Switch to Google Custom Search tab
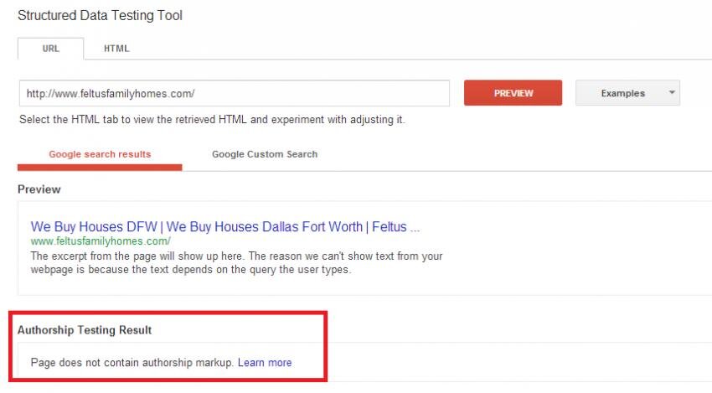The image size is (712, 393). [x=265, y=154]
